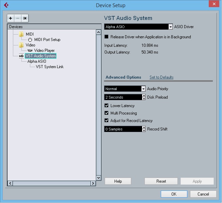Click the Input Latency value 10.884 ms
This screenshot has height=203, width=222.
(x=150, y=45)
